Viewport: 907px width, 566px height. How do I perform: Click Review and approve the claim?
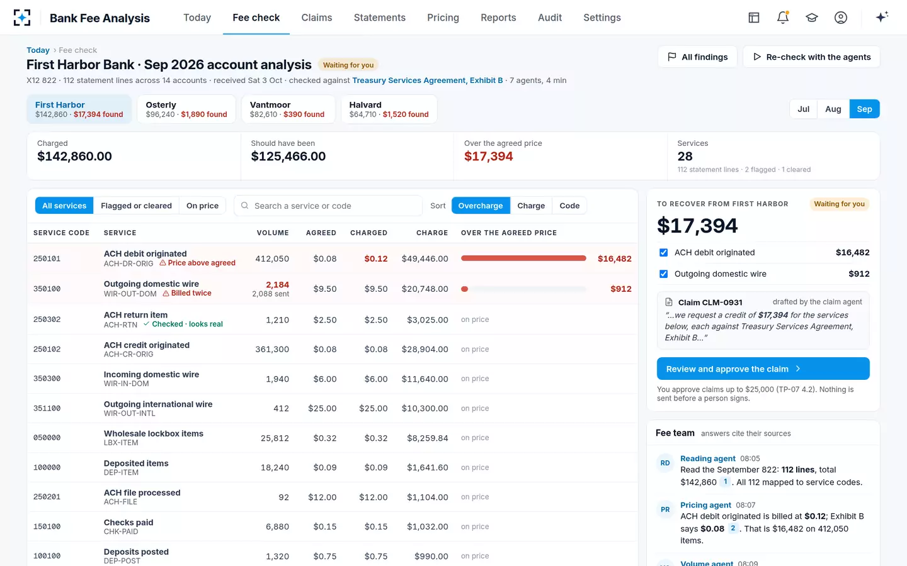point(763,369)
